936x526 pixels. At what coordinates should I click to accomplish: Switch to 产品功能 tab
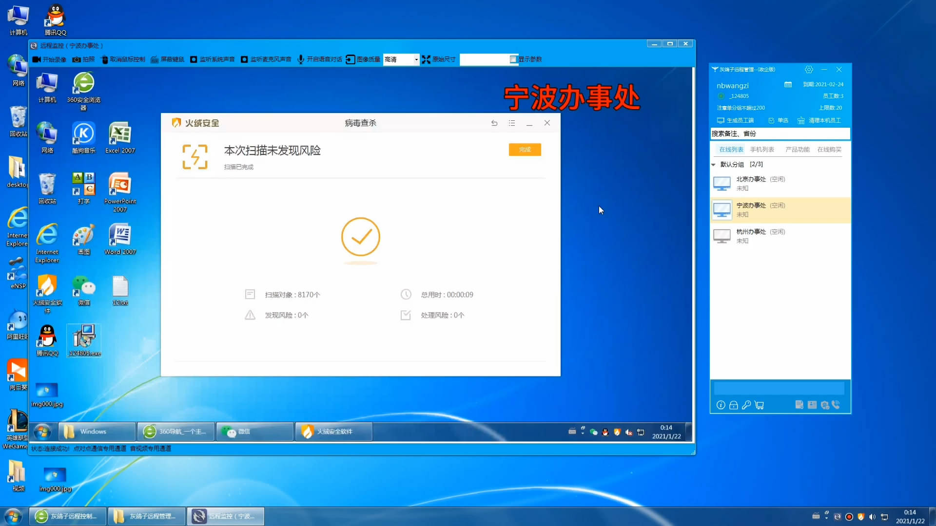pos(798,150)
